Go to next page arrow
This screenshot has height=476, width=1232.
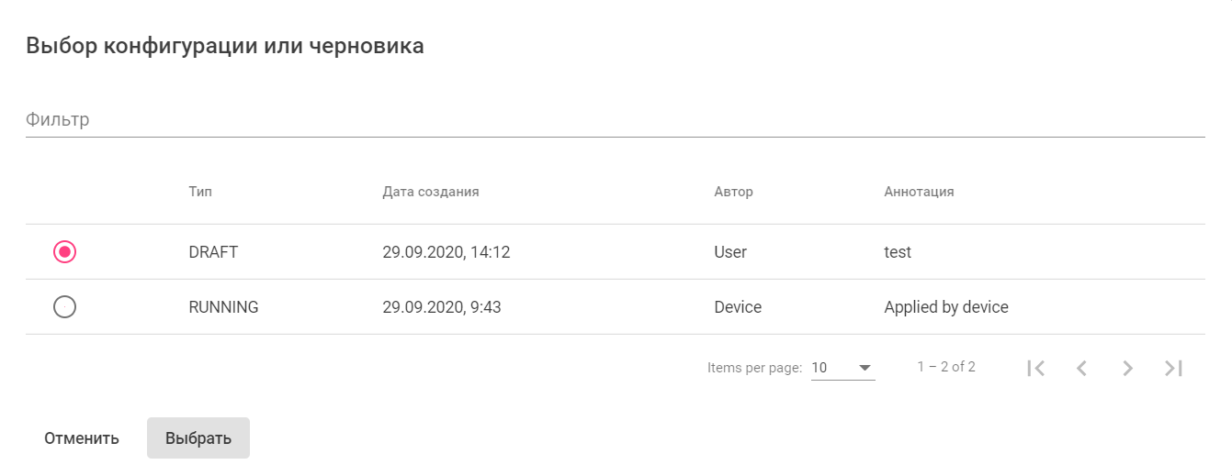tap(1127, 368)
